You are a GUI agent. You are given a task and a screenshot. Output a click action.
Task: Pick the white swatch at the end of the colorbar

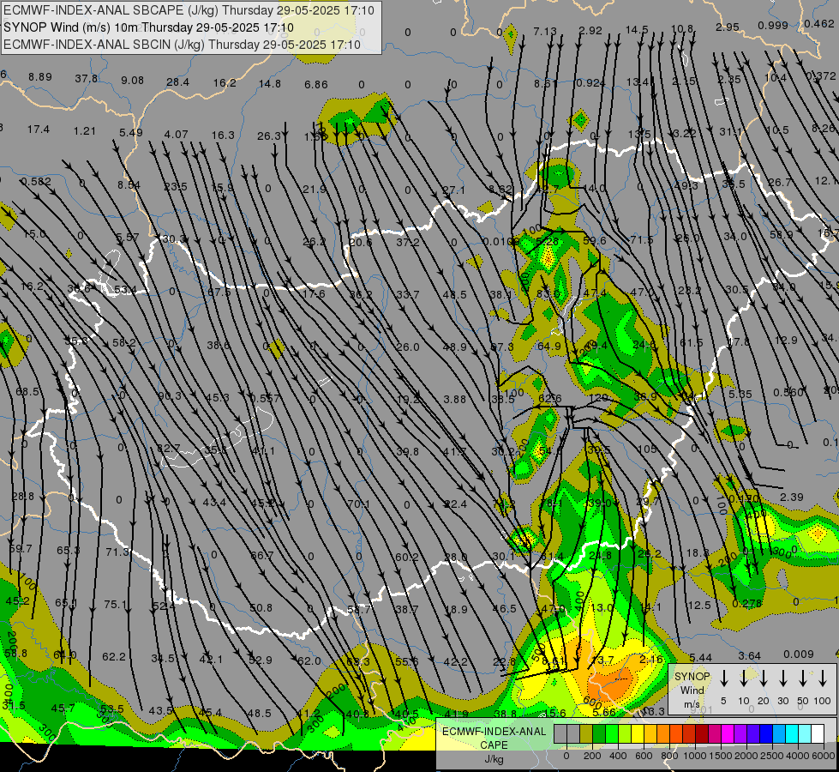pyautogui.click(x=817, y=733)
